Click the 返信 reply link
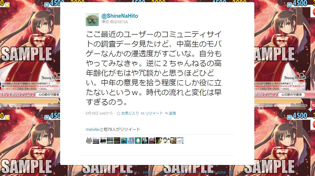The image size is (315, 176). point(172,113)
